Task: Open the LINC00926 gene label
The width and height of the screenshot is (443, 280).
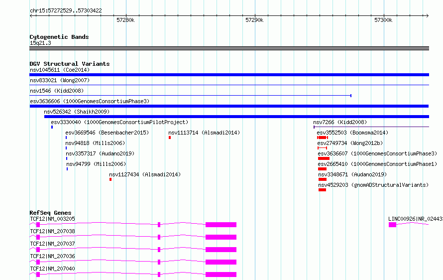Action: click(415, 219)
